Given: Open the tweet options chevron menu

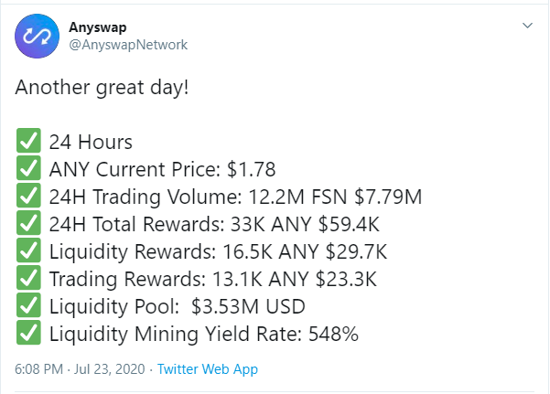Looking at the screenshot, I should click(x=527, y=27).
